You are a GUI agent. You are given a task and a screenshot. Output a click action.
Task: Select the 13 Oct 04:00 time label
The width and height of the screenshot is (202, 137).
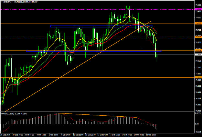(102, 135)
